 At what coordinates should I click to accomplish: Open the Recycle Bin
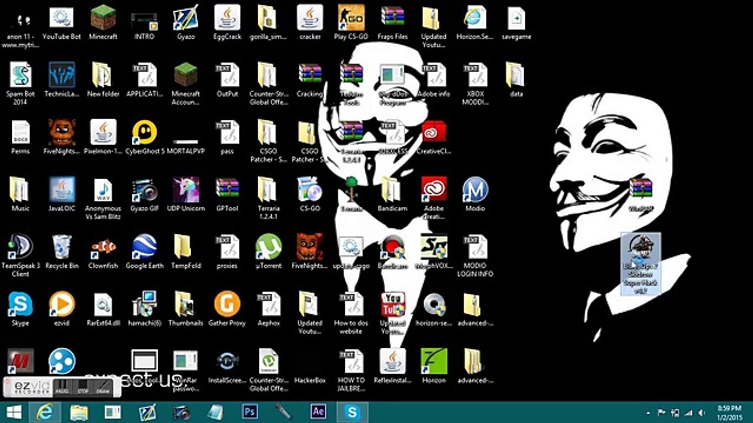tap(62, 247)
